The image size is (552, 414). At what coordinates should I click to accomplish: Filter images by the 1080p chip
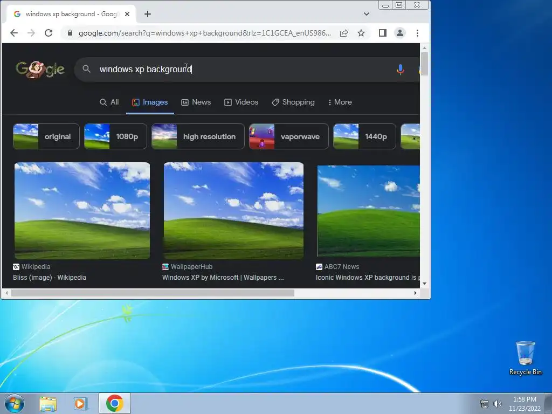(115, 136)
